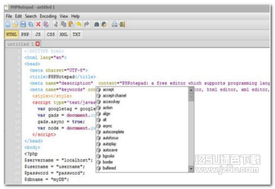Create a new file with the New icon

8,24
